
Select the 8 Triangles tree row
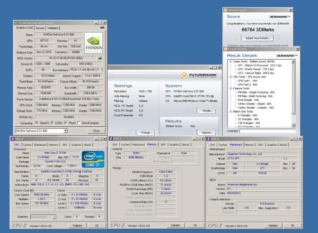(x=248, y=115)
